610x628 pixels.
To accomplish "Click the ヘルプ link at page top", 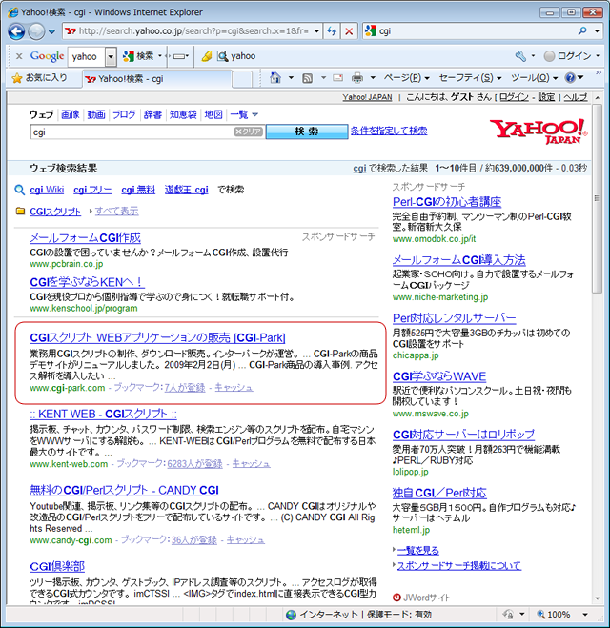I will click(x=576, y=97).
